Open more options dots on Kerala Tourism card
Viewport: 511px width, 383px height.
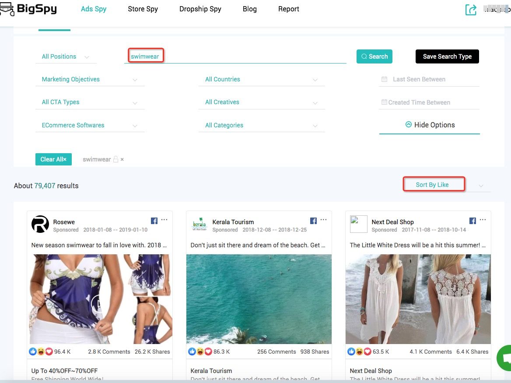323,220
